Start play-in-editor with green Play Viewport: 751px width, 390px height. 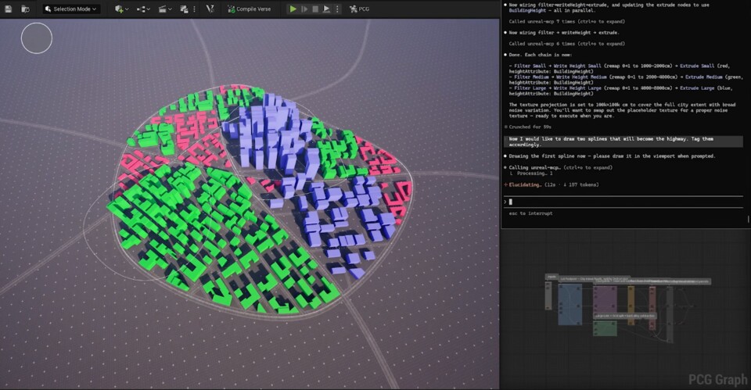(x=293, y=9)
